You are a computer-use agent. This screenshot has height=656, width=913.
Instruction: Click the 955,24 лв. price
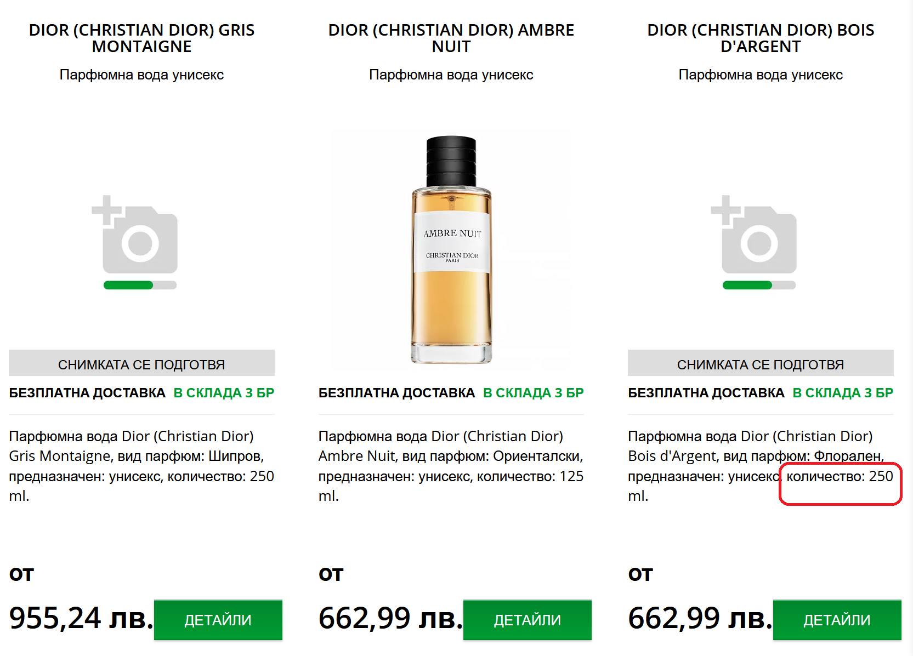click(x=81, y=618)
